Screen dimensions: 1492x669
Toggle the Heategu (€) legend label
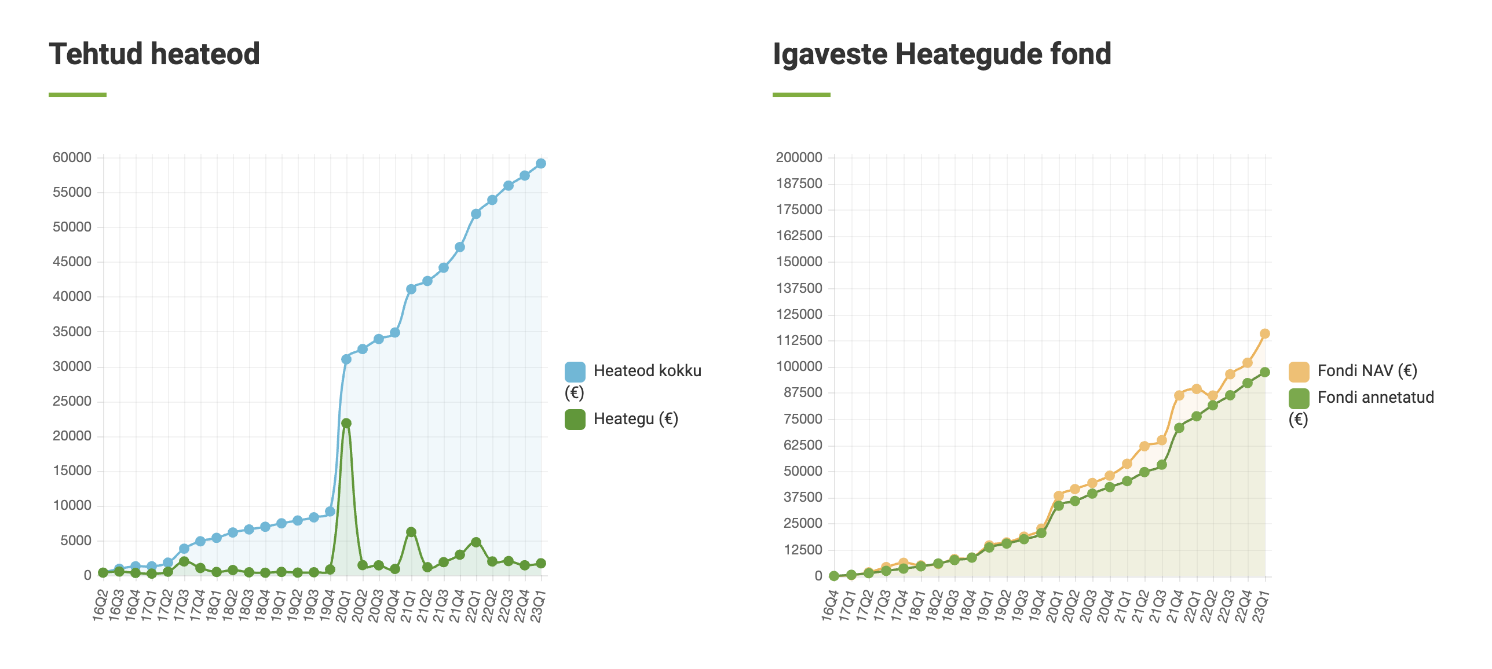635,419
